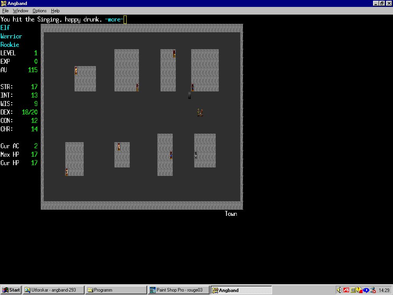The image size is (393, 295).
Task: Click the dark gray figure below the wide building
Action: coord(190,96)
